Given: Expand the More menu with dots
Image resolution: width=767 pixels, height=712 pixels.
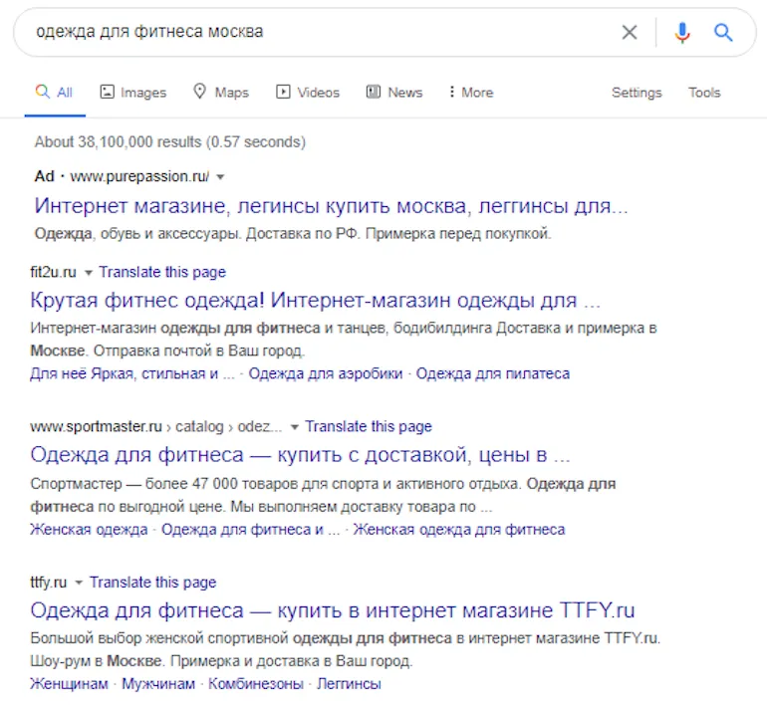Looking at the screenshot, I should (x=471, y=93).
